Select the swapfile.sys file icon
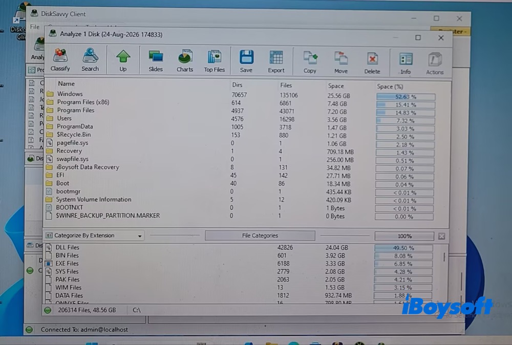Image resolution: width=512 pixels, height=345 pixels. coord(49,159)
